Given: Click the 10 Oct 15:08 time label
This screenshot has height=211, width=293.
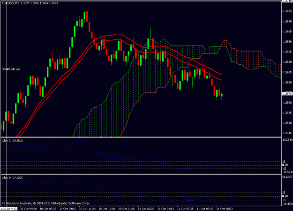Looking at the screenshot, I should point(107,209).
